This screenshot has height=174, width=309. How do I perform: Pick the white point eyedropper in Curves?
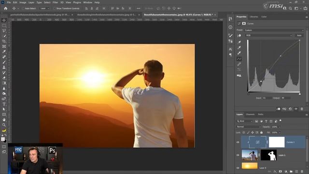click(x=239, y=53)
